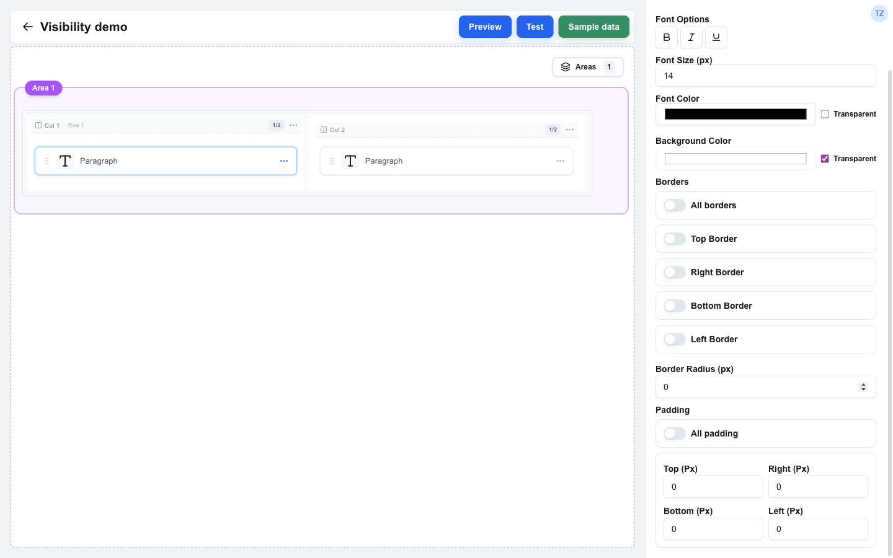Image resolution: width=893 pixels, height=558 pixels.
Task: Open Sample data
Action: (x=593, y=27)
